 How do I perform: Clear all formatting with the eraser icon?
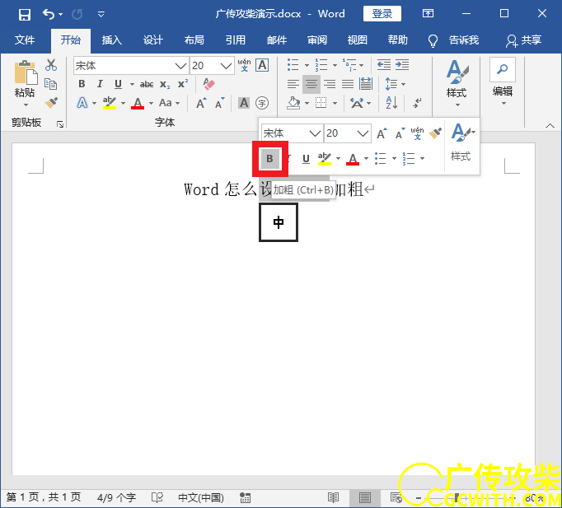point(208,84)
